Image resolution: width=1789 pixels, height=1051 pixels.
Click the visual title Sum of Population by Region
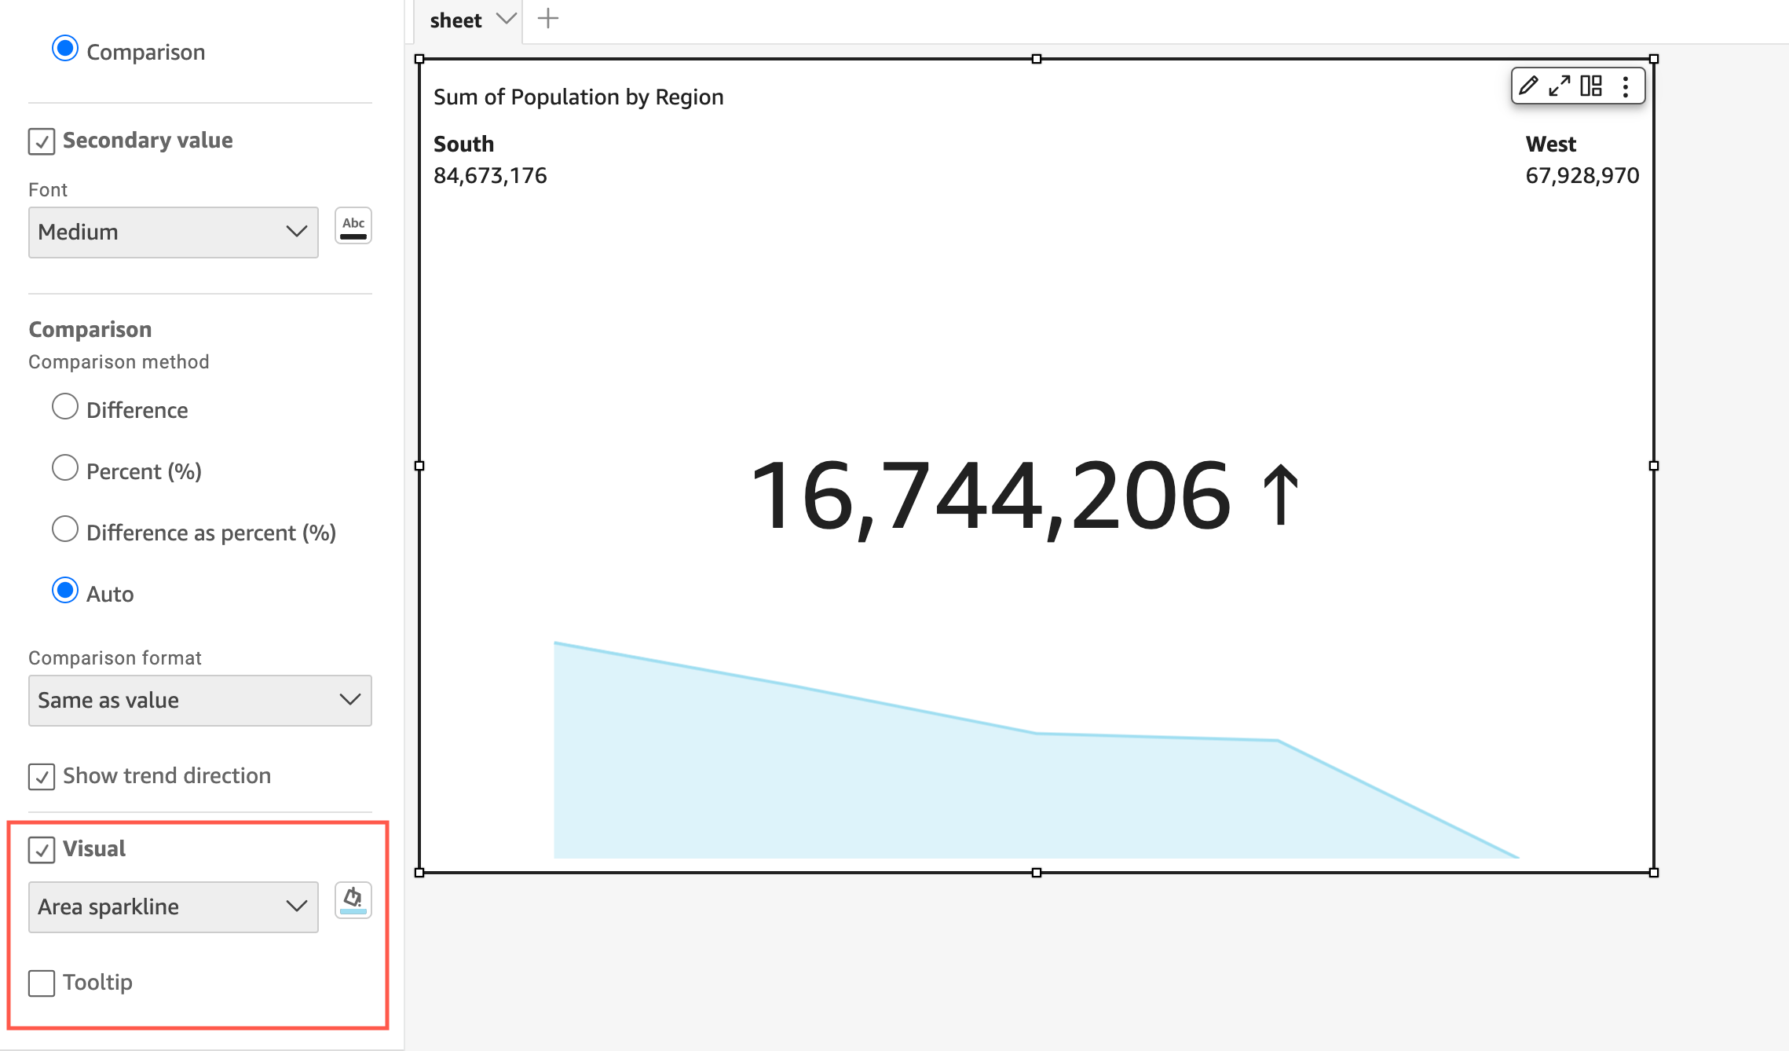click(579, 97)
